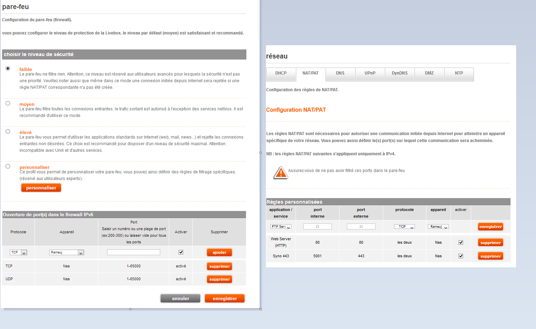This screenshot has width=536, height=329.
Task: Delete the Web Server (HTTP) rule with supprimer
Action: pos(491,243)
